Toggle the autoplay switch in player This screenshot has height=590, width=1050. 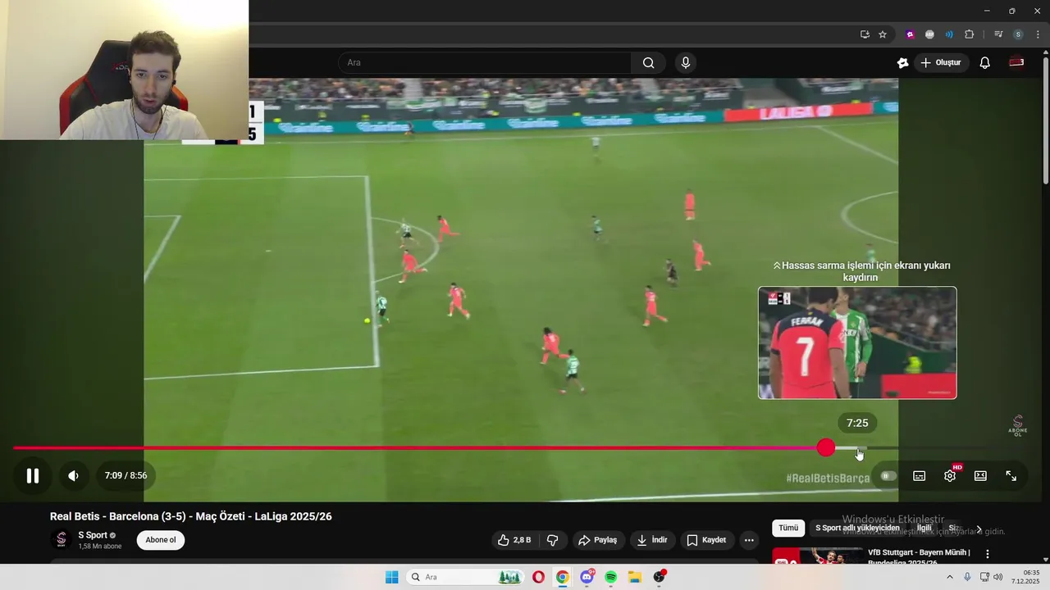tap(888, 476)
